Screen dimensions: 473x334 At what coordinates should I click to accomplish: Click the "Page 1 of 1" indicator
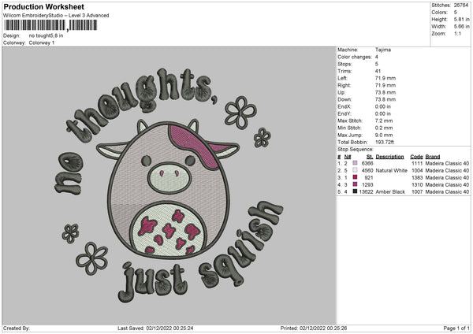click(456, 328)
